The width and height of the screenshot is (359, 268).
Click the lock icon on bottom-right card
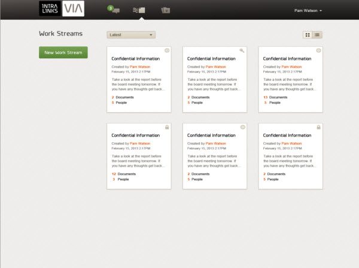pyautogui.click(x=318, y=127)
